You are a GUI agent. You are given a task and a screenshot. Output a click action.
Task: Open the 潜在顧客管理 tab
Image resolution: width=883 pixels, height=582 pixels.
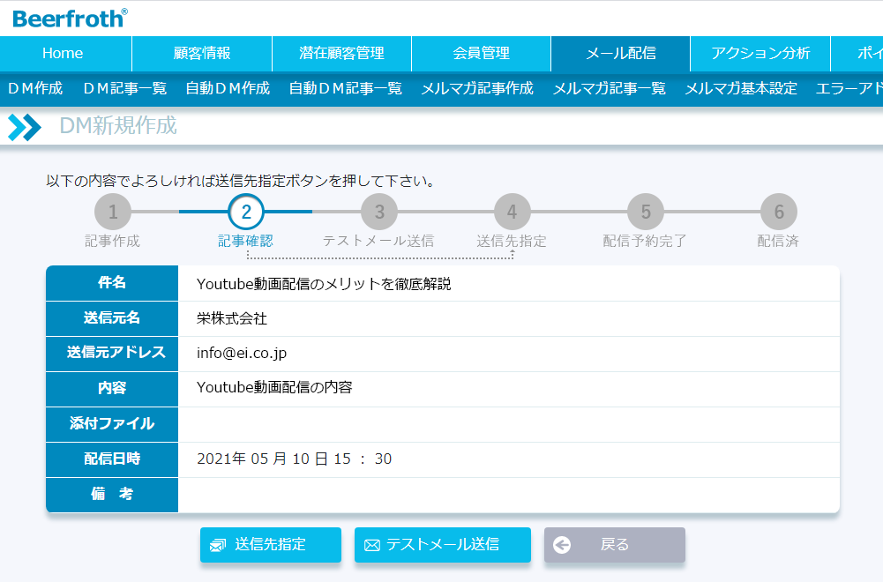coord(341,53)
